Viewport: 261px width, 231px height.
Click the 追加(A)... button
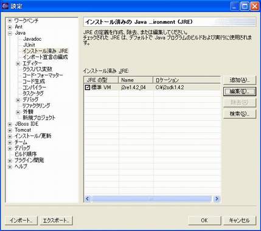240,80
